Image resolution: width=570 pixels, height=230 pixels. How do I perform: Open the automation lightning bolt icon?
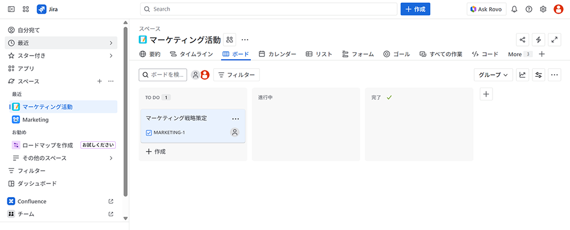538,40
